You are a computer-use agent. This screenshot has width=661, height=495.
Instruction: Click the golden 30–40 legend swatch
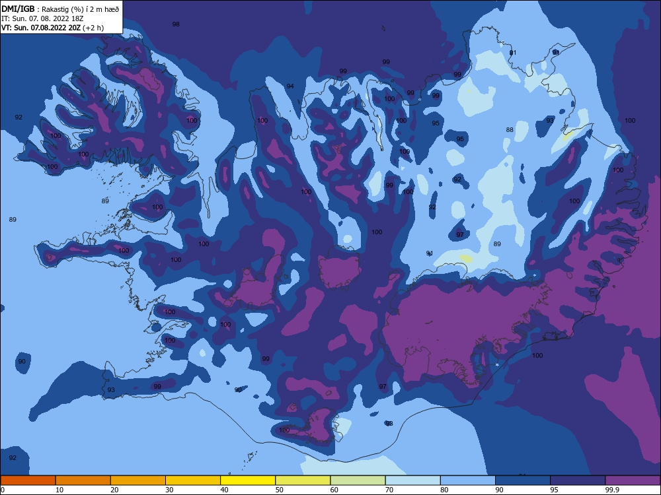tap(193, 480)
